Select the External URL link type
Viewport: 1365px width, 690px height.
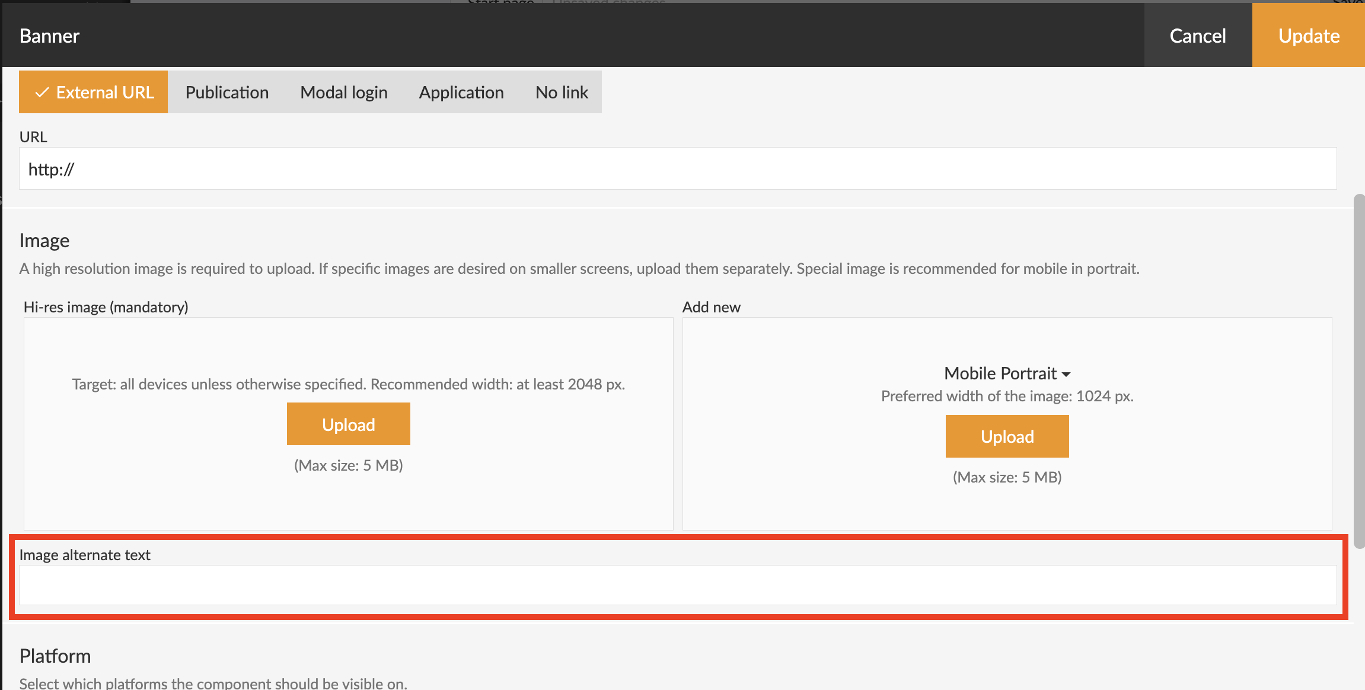[x=94, y=92]
